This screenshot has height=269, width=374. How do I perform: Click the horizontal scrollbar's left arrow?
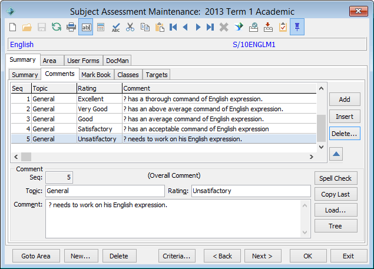pyautogui.click(x=16, y=157)
